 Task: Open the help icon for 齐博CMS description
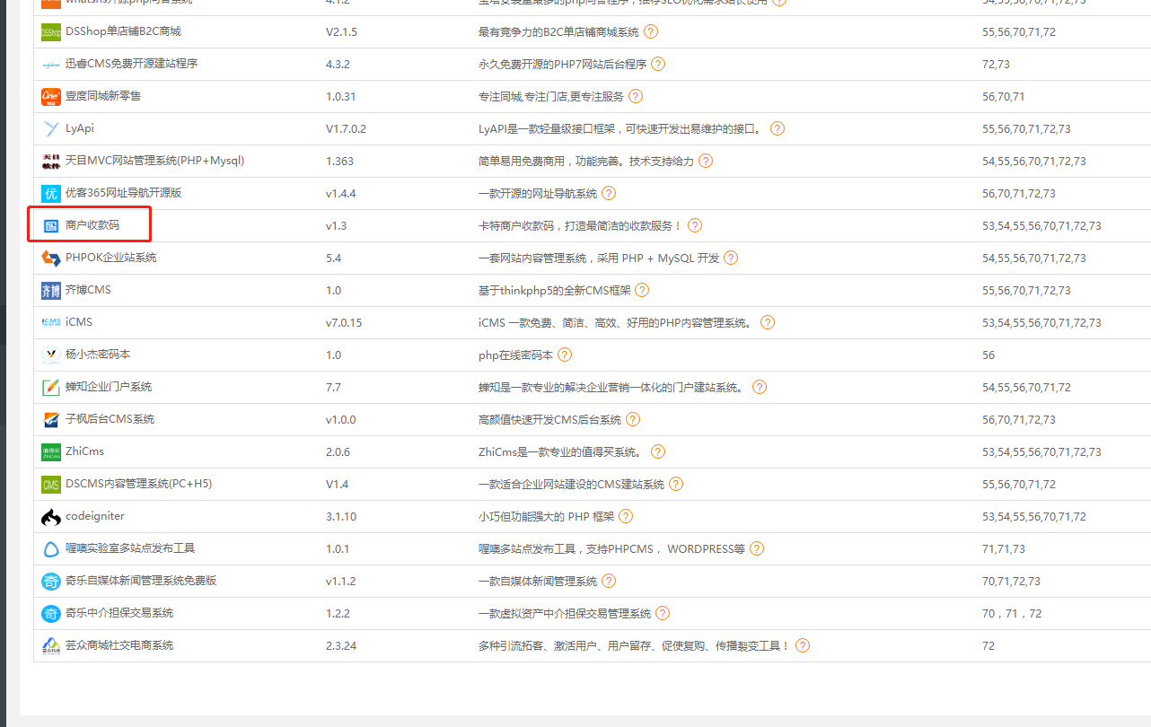click(642, 290)
